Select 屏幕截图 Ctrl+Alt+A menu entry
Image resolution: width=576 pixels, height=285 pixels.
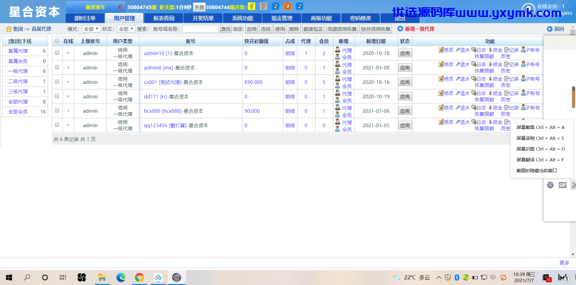(x=541, y=128)
